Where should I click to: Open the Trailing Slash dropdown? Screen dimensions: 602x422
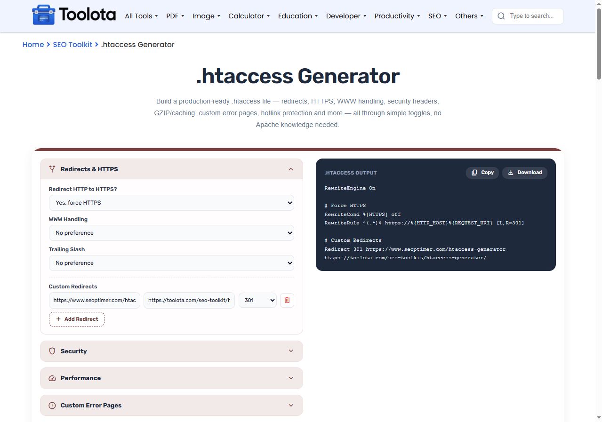coord(171,263)
